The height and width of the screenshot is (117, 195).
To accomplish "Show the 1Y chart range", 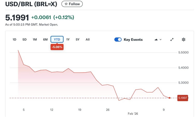I will click(x=68, y=40).
